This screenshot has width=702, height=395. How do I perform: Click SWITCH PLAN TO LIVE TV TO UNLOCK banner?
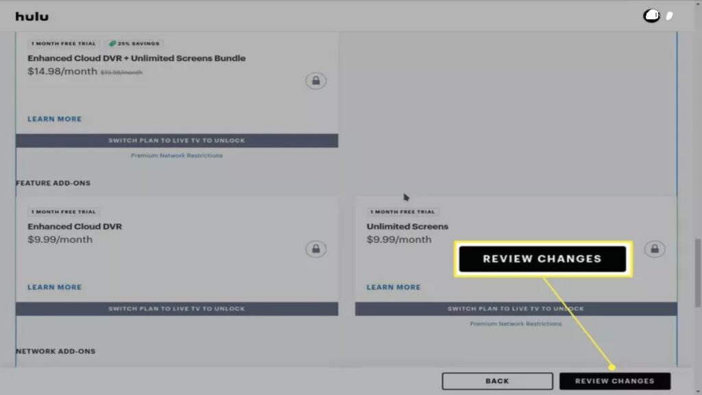(176, 140)
